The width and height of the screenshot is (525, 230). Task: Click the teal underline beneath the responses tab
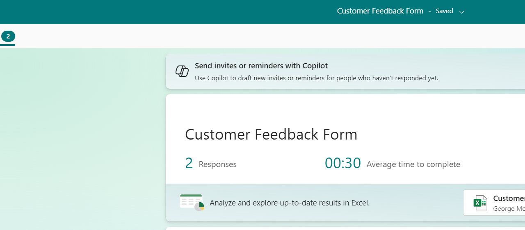[7, 45]
